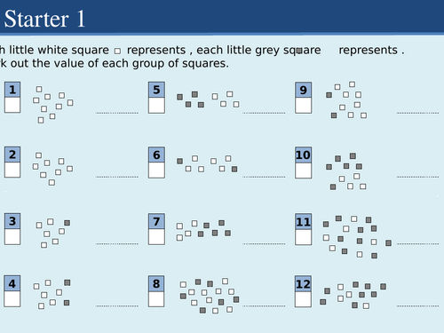Click the answer box under question 9
Image resolution: width=444 pixels, height=333 pixels.
pyautogui.click(x=304, y=106)
